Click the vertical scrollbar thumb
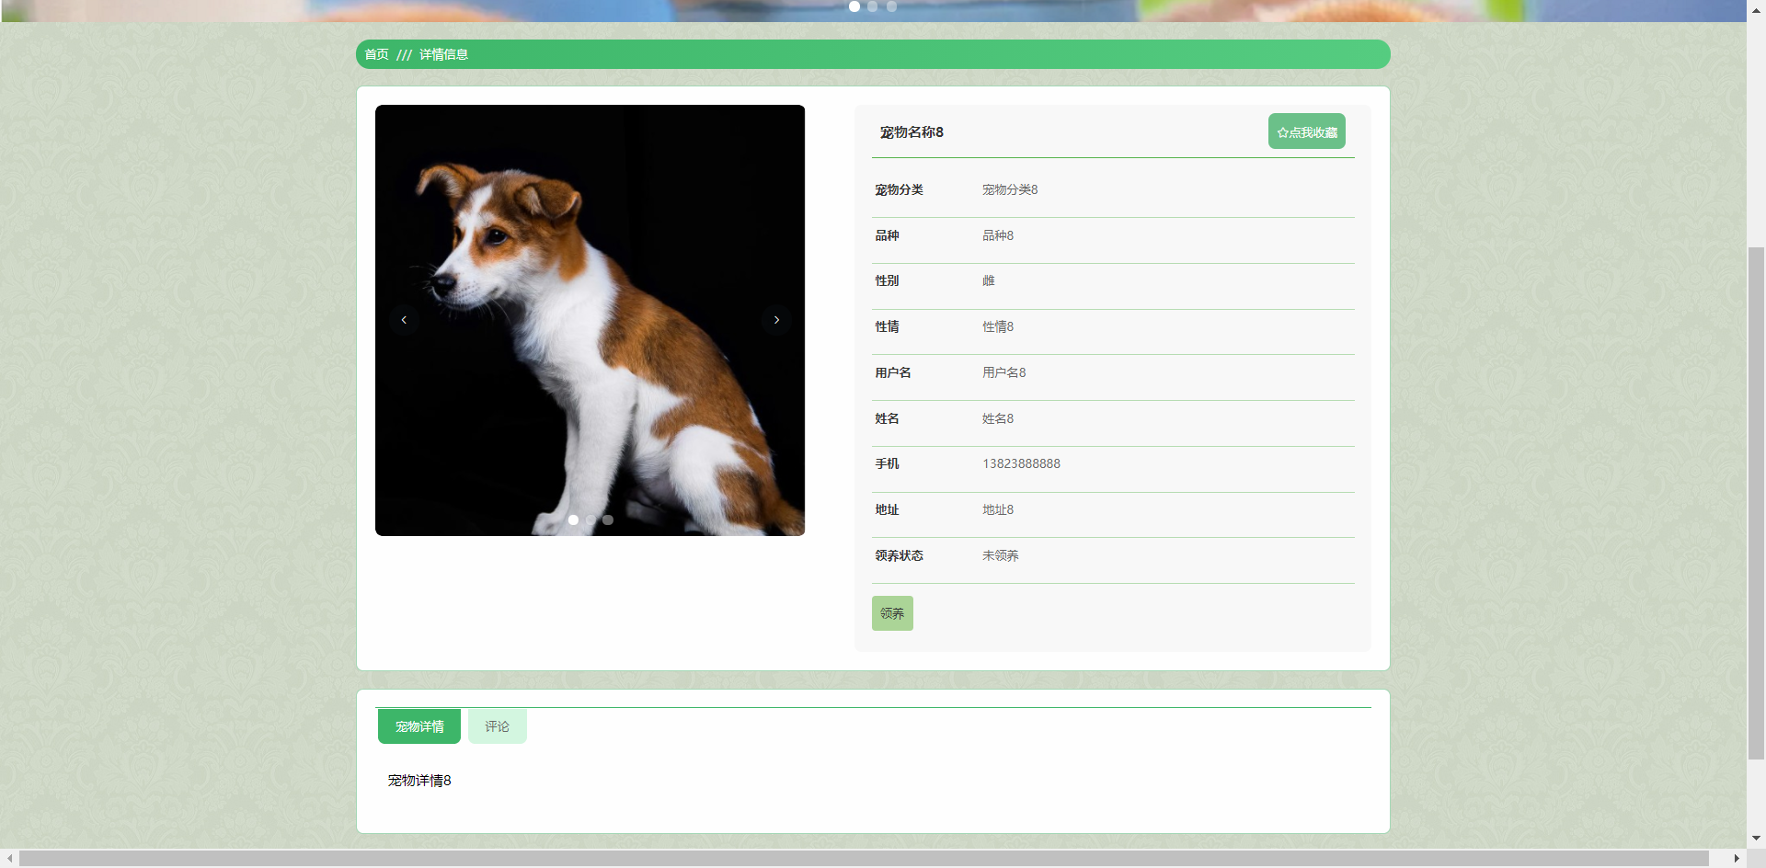Viewport: 1766px width, 868px height. click(x=1756, y=501)
